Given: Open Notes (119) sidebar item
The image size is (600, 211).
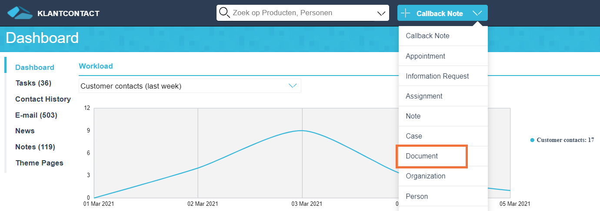Looking at the screenshot, I should [x=35, y=147].
